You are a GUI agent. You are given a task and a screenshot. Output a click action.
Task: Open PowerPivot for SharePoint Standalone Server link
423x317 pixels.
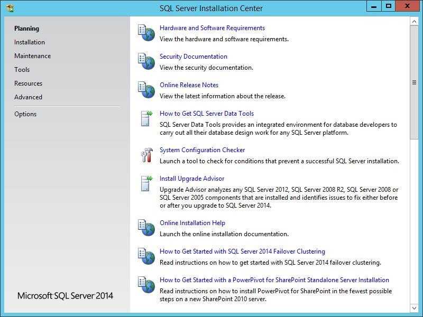274,280
